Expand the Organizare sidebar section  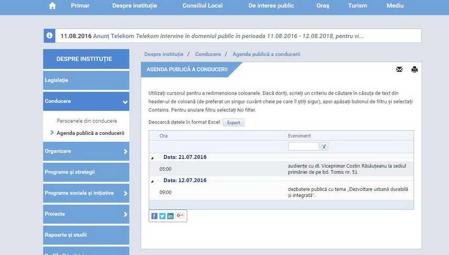pos(125,152)
